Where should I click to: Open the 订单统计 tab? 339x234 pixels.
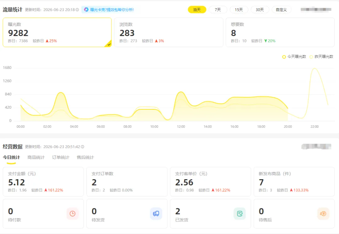pos(61,158)
